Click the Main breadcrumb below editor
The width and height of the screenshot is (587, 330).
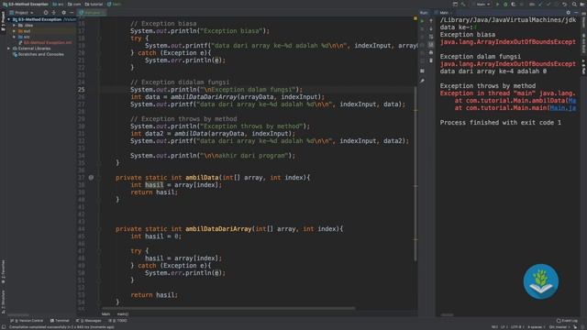tap(106, 313)
